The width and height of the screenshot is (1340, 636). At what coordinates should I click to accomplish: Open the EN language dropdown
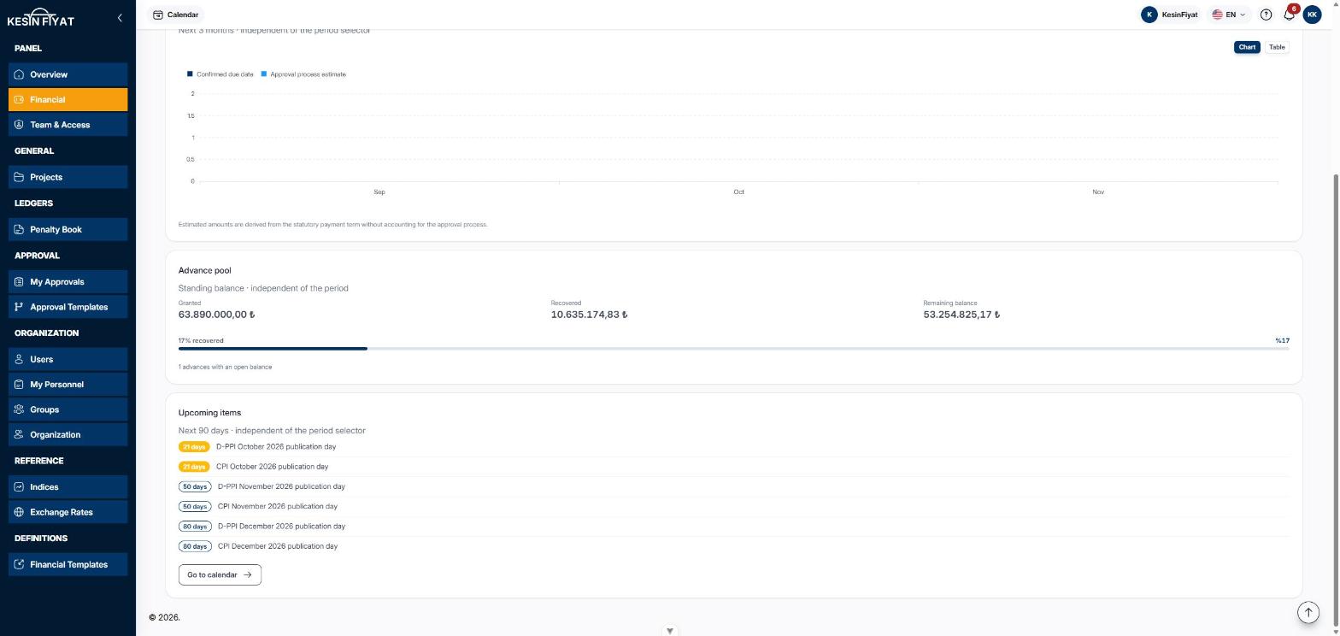coord(1230,15)
